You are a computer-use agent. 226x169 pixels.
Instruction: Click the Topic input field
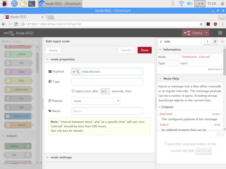pos(107,82)
